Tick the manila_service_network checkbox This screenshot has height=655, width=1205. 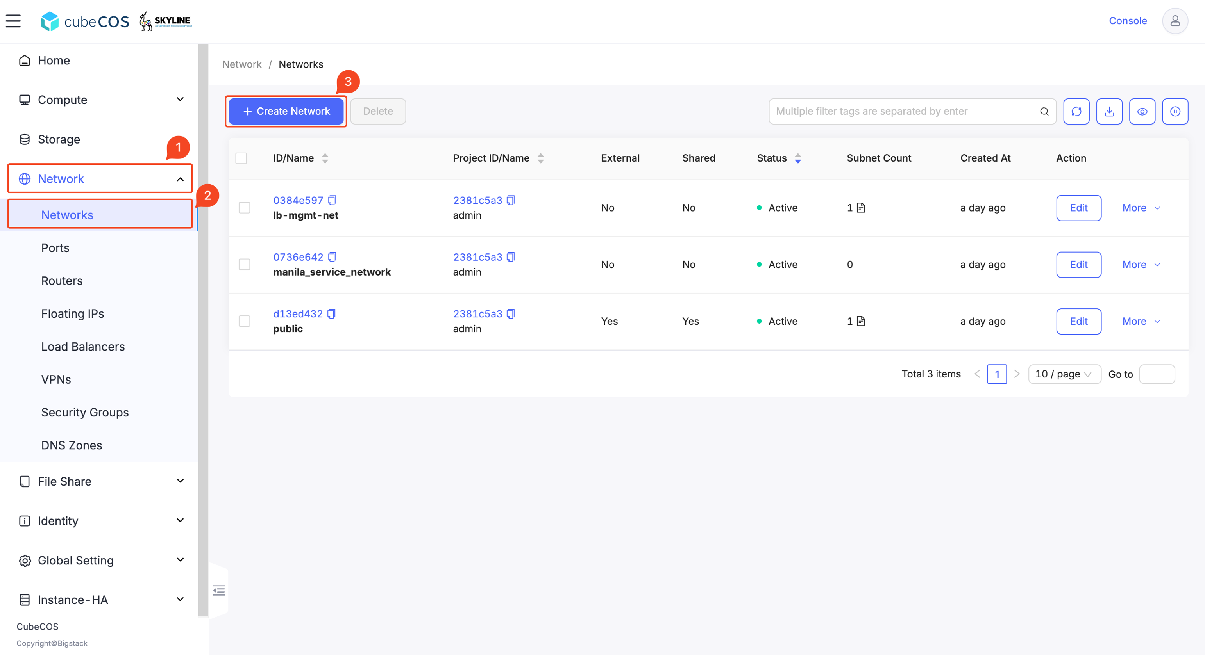point(244,264)
